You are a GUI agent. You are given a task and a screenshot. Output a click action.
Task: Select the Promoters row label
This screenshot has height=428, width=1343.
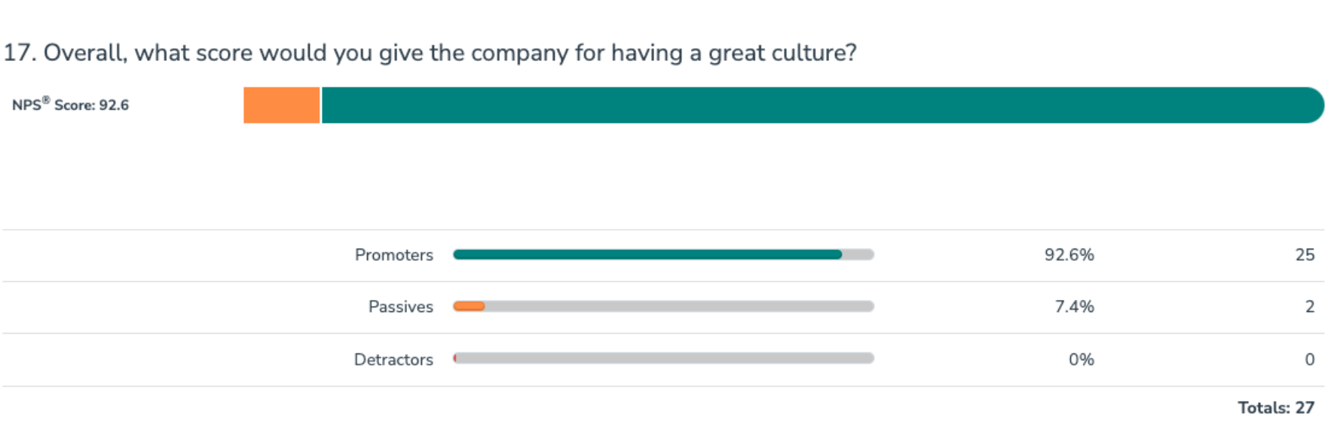coord(393,255)
